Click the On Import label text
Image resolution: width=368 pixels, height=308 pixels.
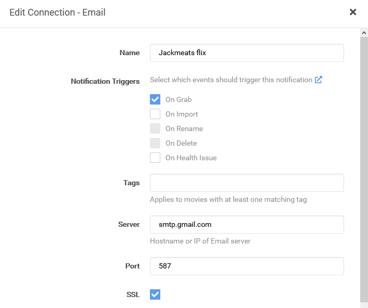[x=182, y=114]
